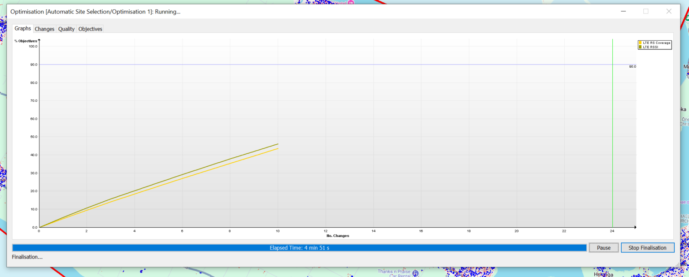The image size is (689, 277).
Task: Pause the running optimisation
Action: click(603, 248)
